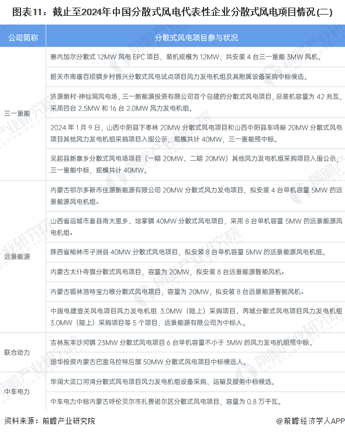
Task: Select the chart title 图表11 heading
Action: [172, 12]
